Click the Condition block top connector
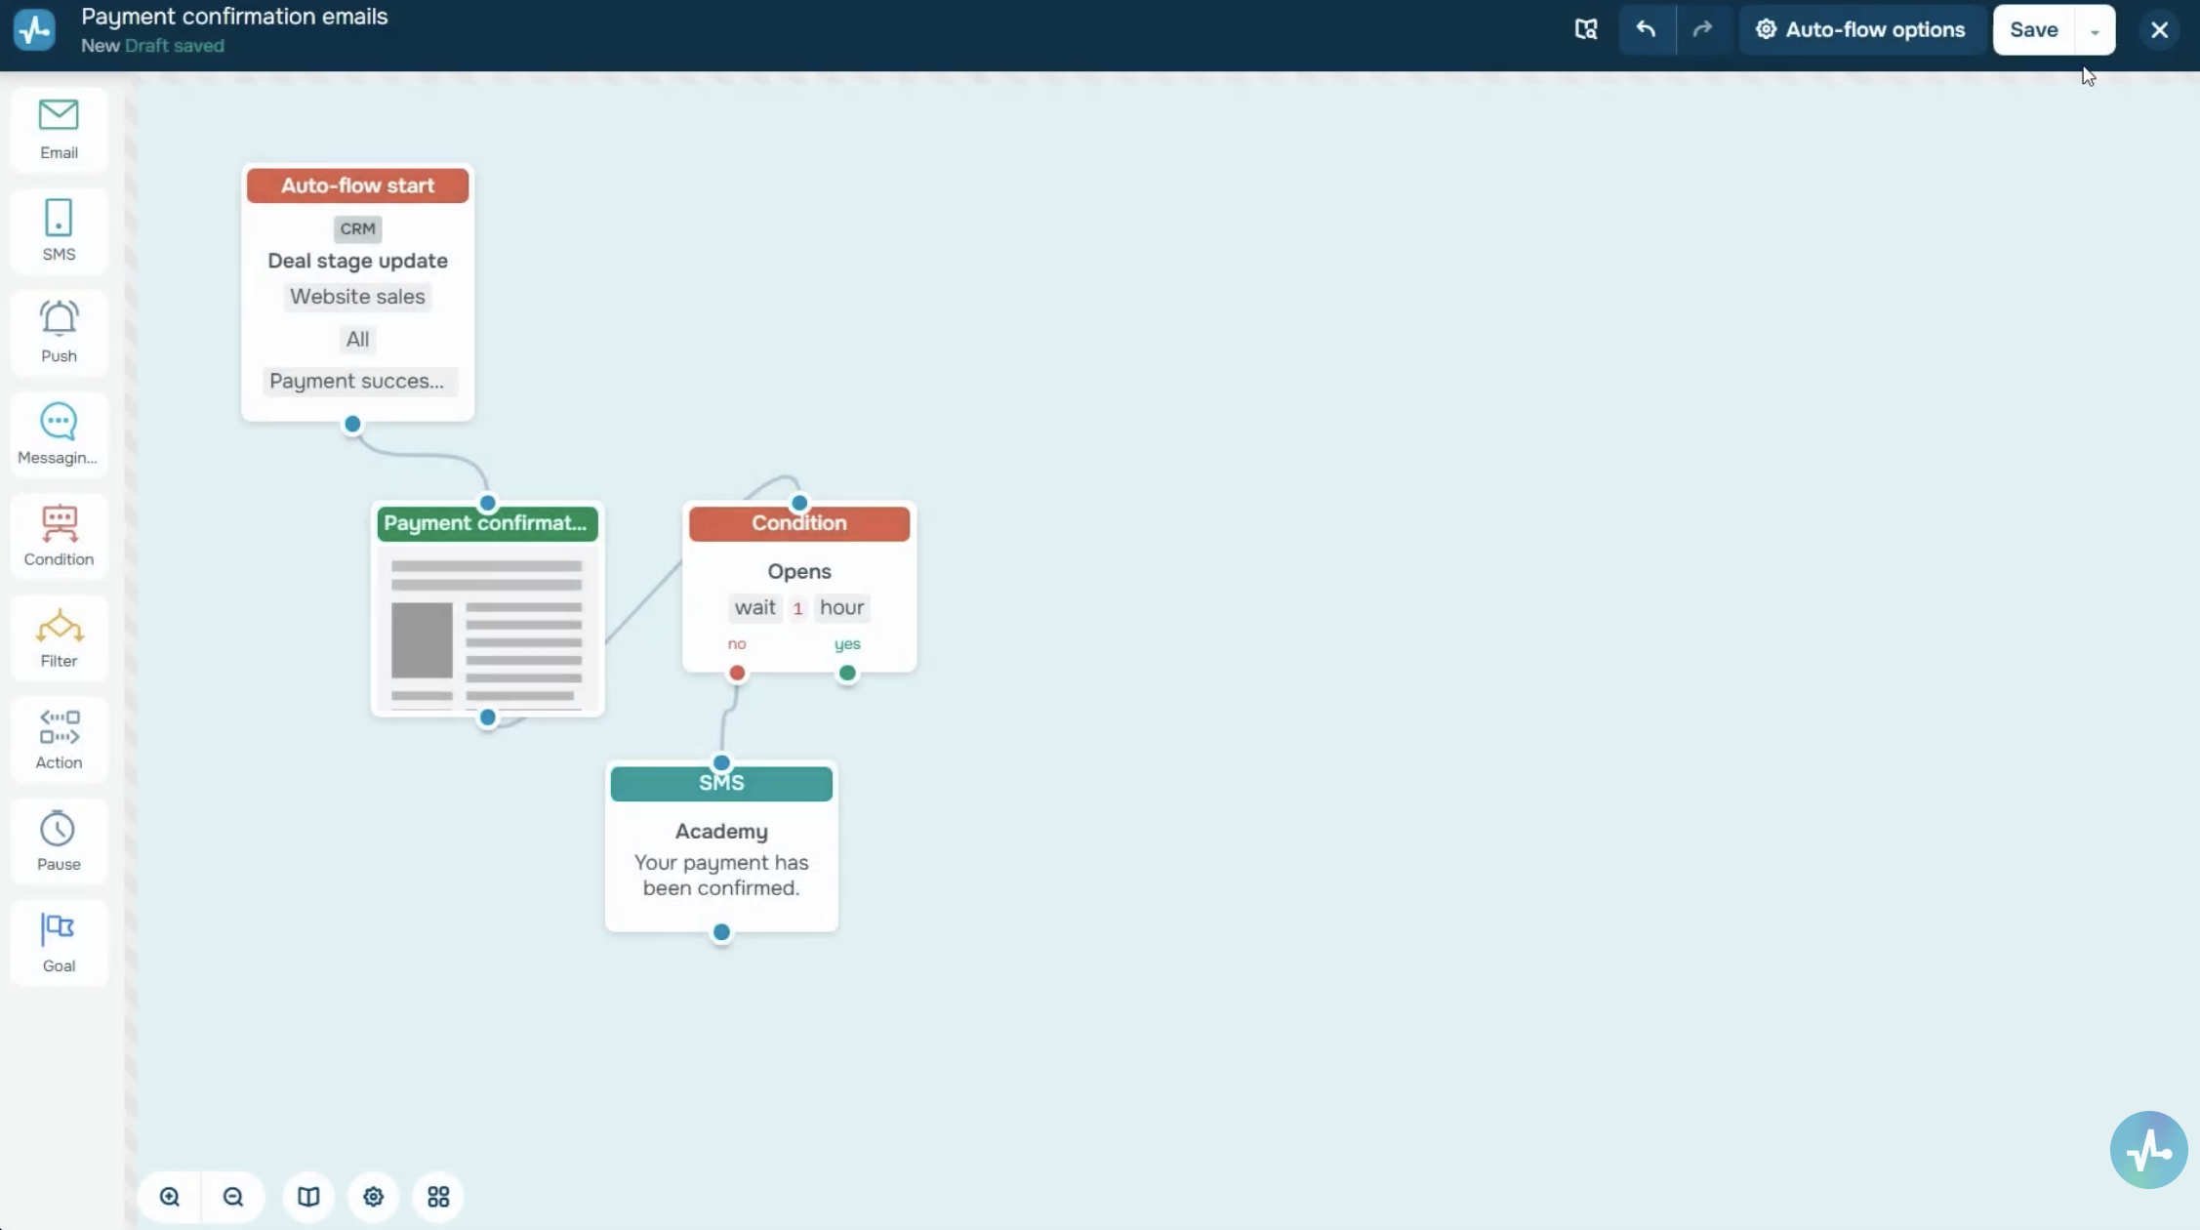 [799, 503]
